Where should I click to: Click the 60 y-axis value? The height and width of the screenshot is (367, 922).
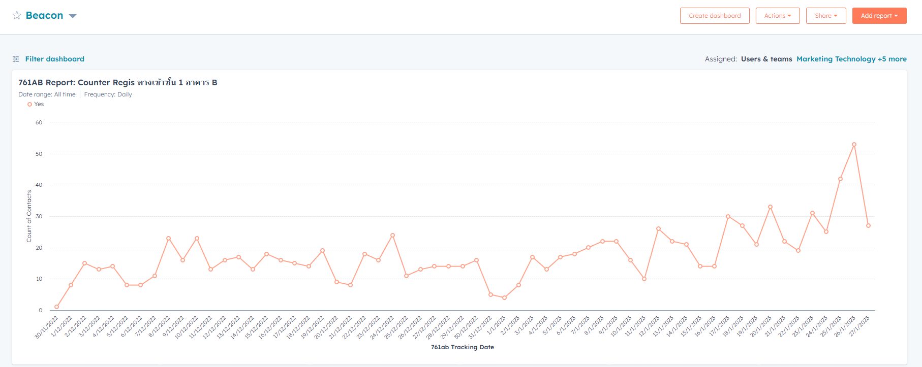tap(39, 122)
